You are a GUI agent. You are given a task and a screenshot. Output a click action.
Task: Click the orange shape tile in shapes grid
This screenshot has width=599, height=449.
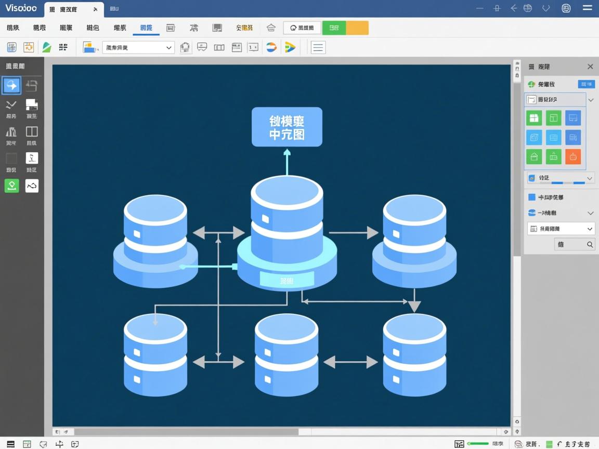pos(572,156)
